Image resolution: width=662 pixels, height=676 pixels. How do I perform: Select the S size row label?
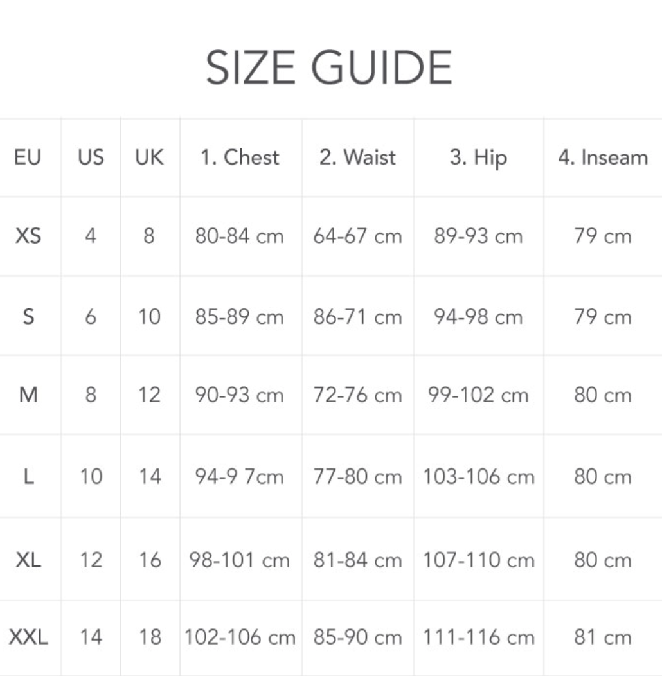[x=28, y=317]
